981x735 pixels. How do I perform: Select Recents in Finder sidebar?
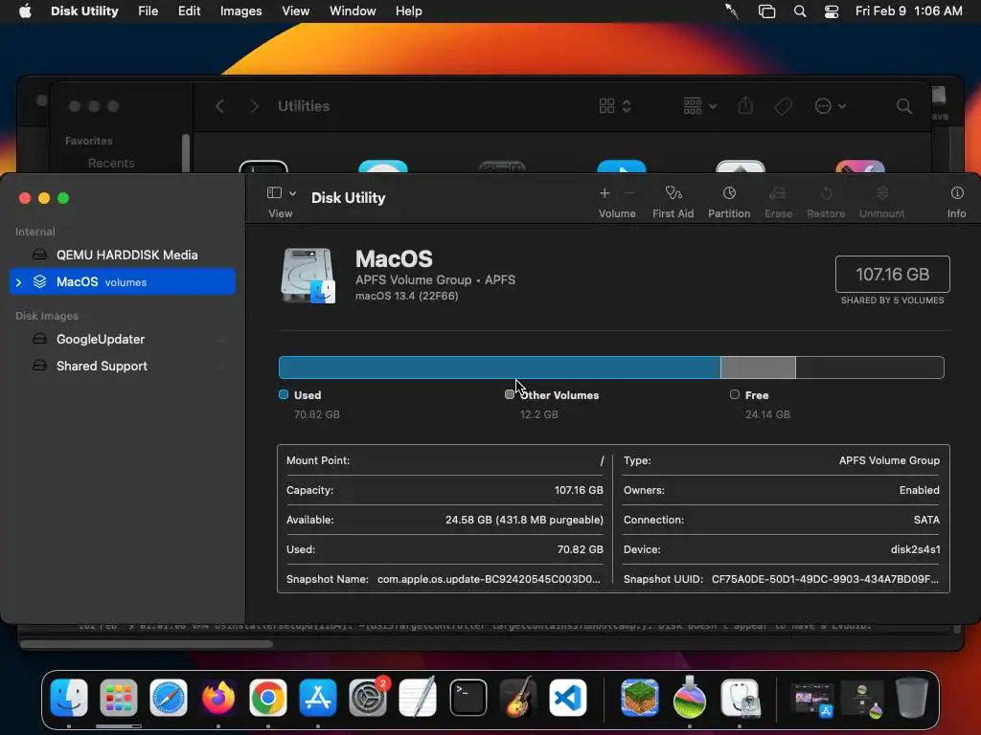click(x=111, y=163)
